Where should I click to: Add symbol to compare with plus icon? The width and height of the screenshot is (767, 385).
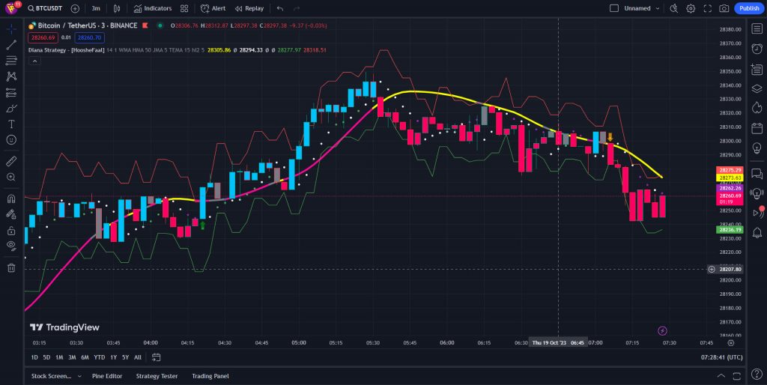tap(75, 8)
